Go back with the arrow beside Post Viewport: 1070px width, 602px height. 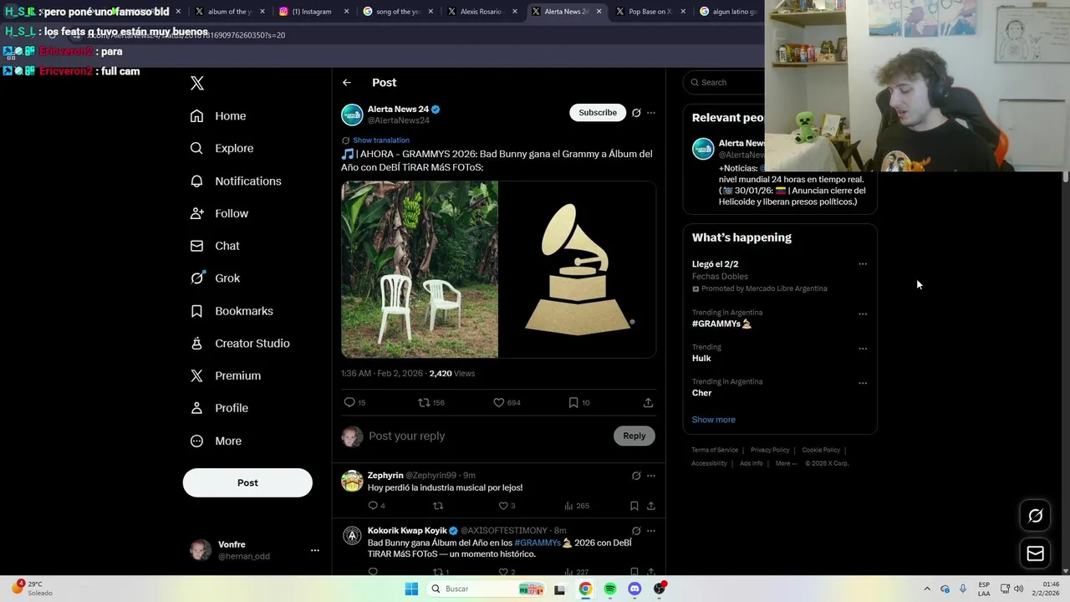[347, 83]
